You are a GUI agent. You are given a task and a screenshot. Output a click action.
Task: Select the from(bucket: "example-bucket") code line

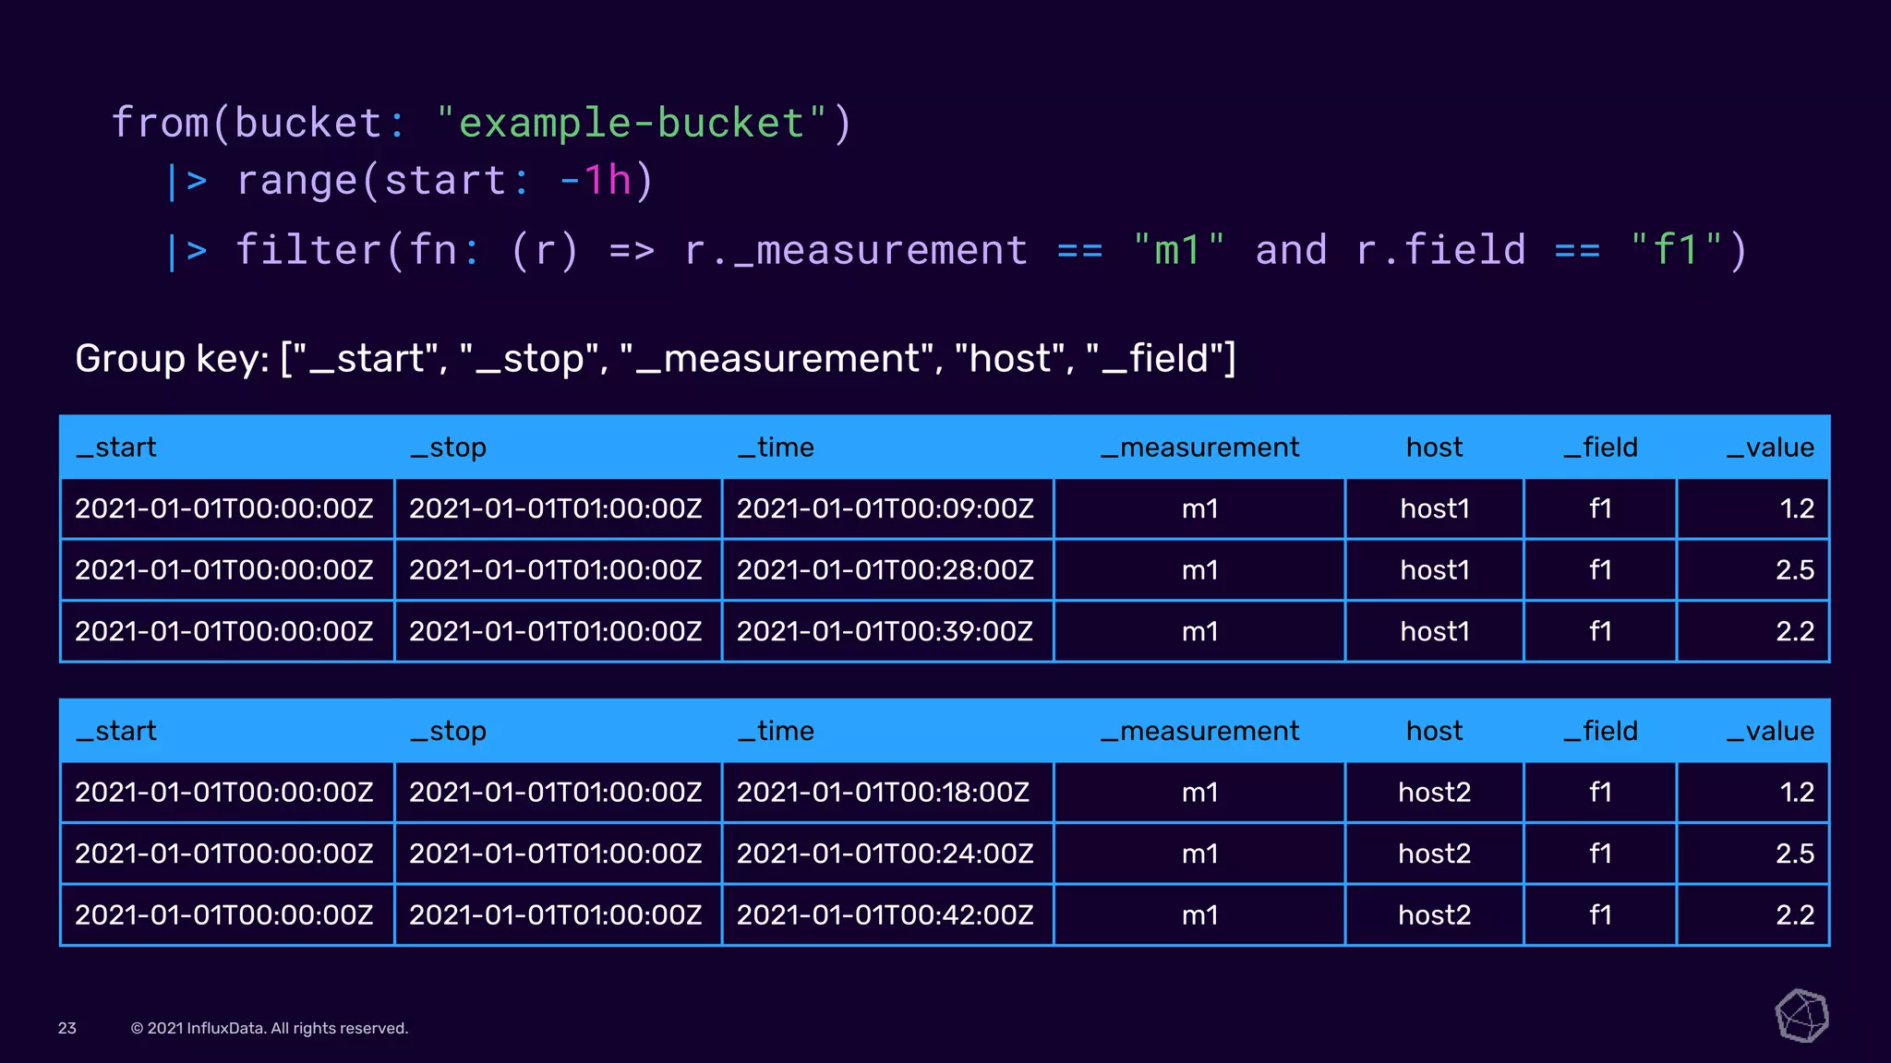(482, 123)
